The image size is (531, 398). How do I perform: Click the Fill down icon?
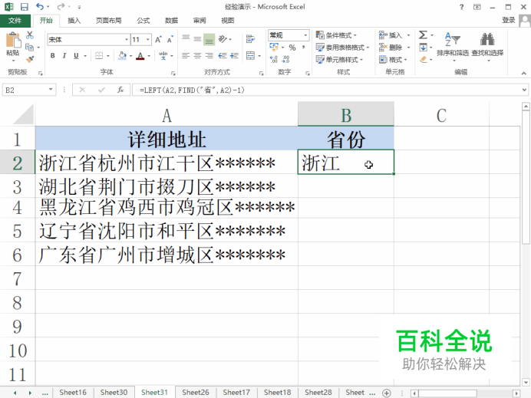pyautogui.click(x=423, y=48)
